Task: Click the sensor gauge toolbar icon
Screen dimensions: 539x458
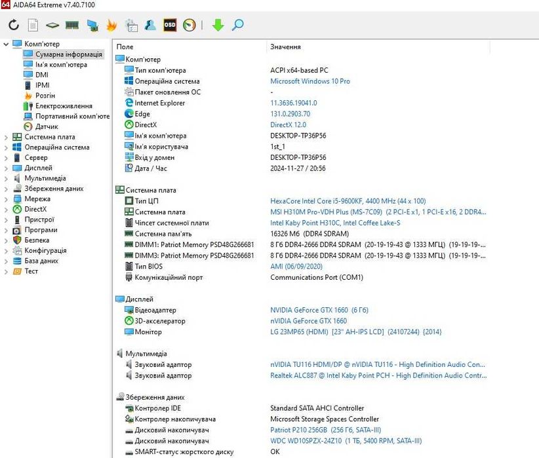Action: tap(190, 25)
